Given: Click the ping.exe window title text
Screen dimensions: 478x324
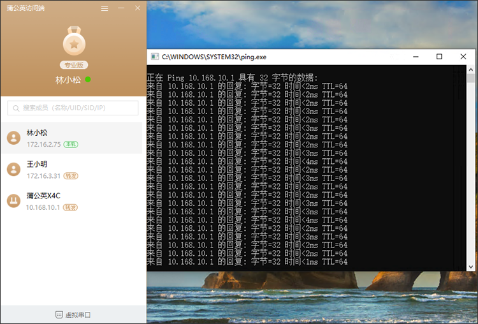Looking at the screenshot, I should click(214, 57).
